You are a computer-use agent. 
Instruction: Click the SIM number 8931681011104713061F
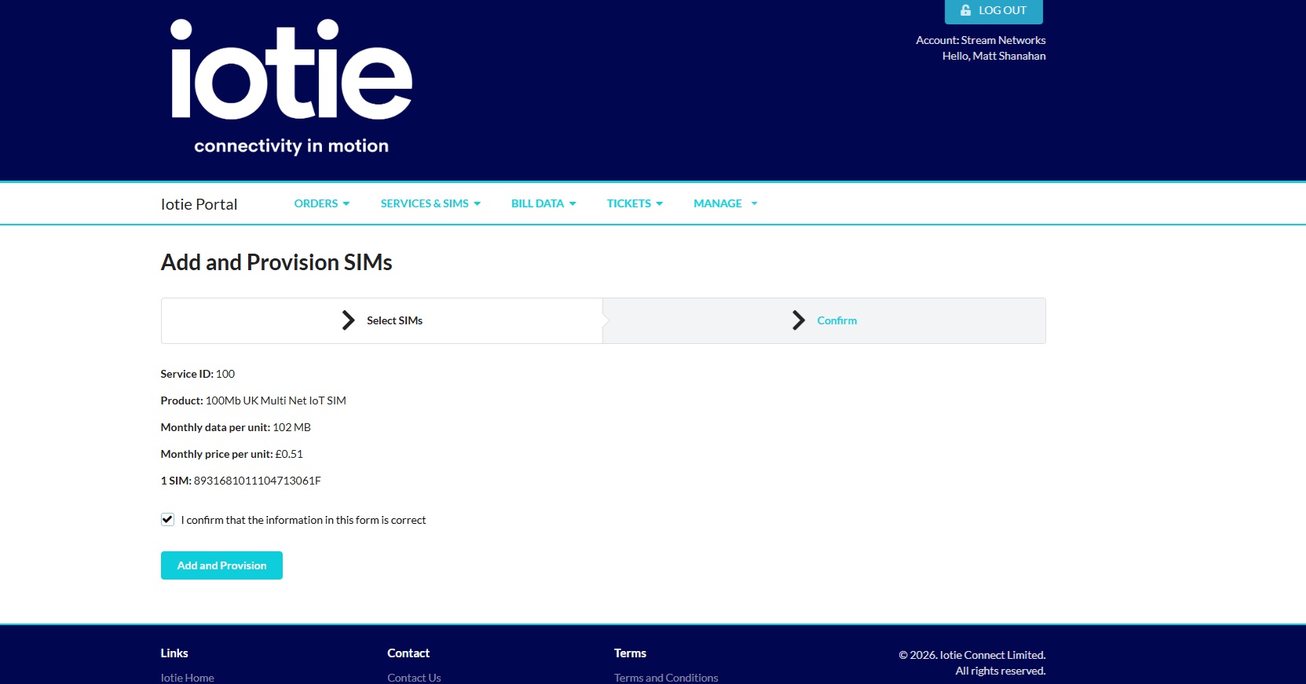[258, 481]
